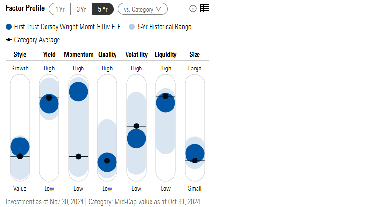The height and width of the screenshot is (207, 383).
Task: Select the 5-Yr time period
Action: point(102,9)
